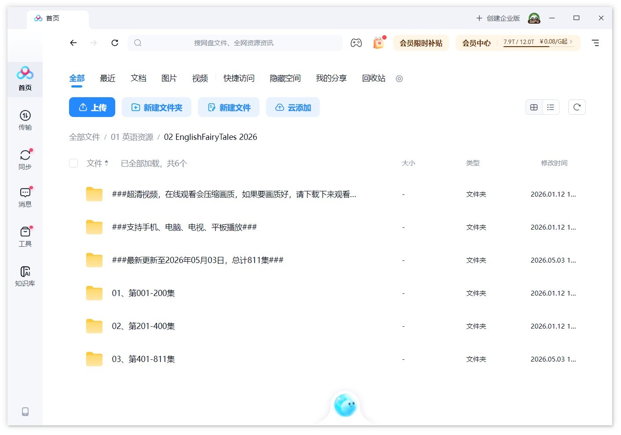This screenshot has width=621, height=435.
Task: Open the 我的分享 tab
Action: 331,78
